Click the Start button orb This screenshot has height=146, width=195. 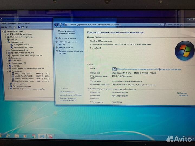(x=1, y=135)
